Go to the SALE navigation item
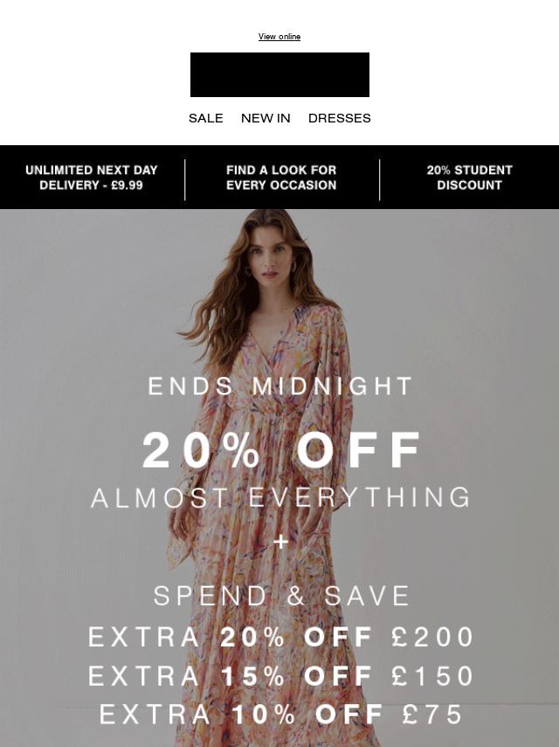Viewport: 559px width, 747px height. 205,118
